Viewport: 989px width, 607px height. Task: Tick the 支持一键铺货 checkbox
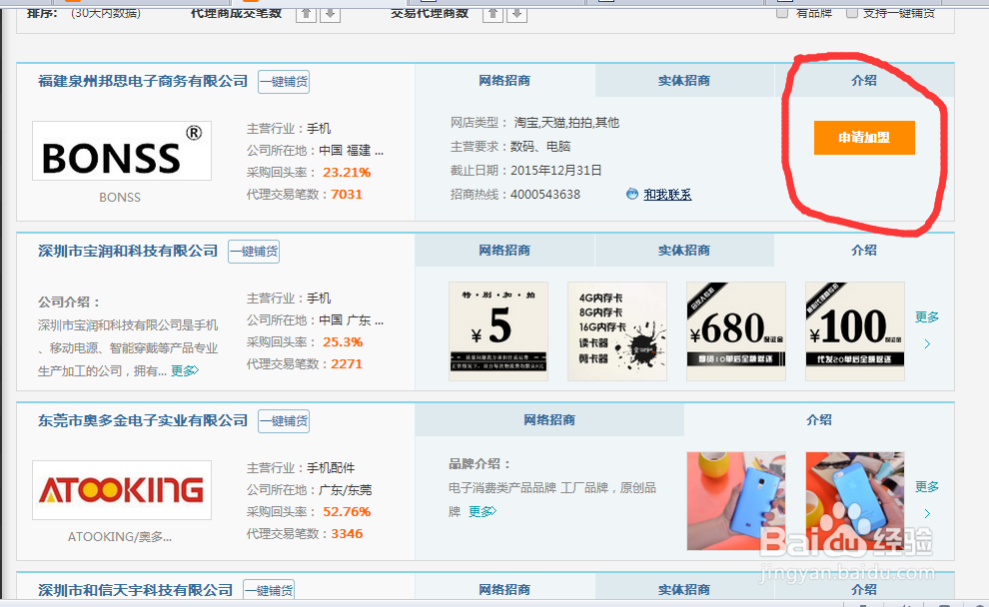[851, 13]
